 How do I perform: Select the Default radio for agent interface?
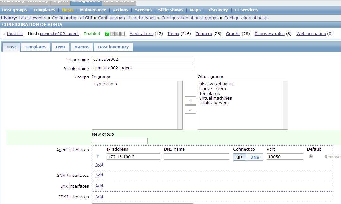pos(311,156)
